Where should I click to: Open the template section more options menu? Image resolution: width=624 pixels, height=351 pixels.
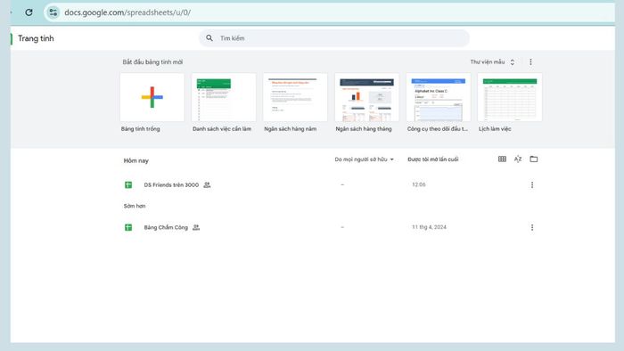click(x=530, y=62)
